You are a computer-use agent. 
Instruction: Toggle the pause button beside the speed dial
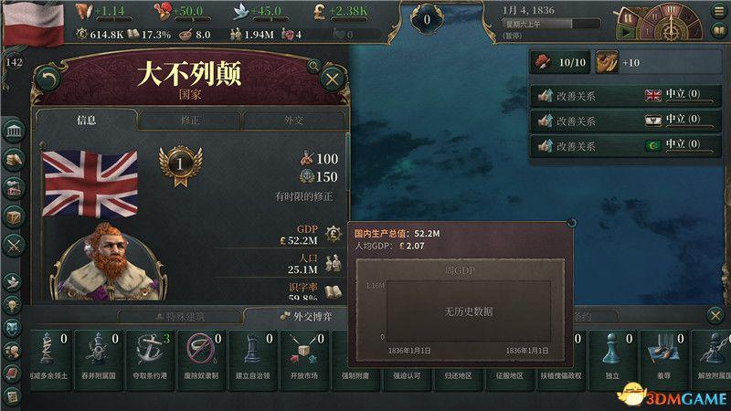(628, 18)
